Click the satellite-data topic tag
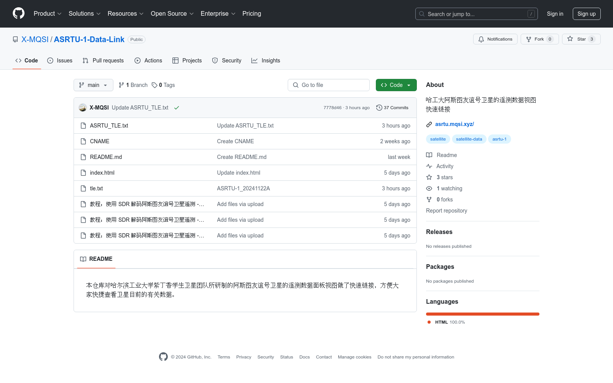613x383 pixels. (x=469, y=139)
